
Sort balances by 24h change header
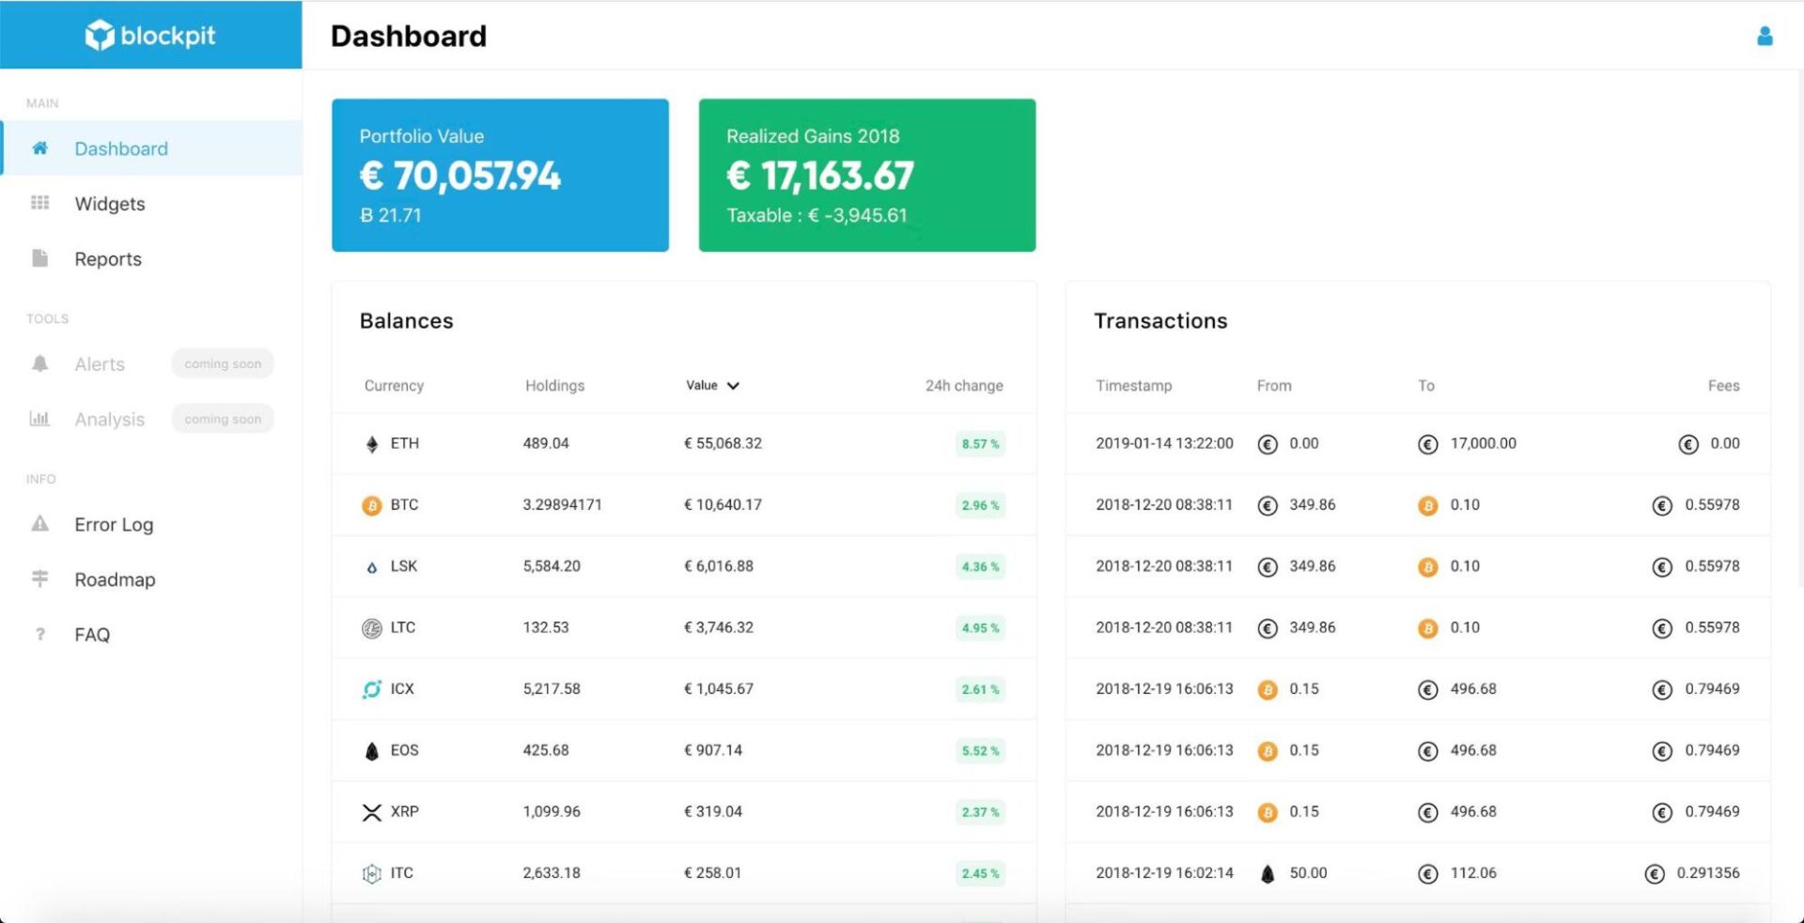pos(963,386)
